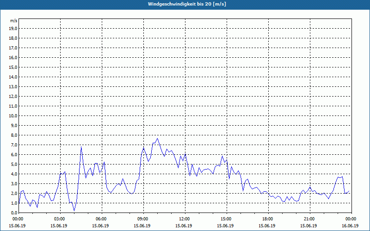Click the blue curve's highest peak near 10:00
The image size is (370, 231).
pyautogui.click(x=157, y=138)
